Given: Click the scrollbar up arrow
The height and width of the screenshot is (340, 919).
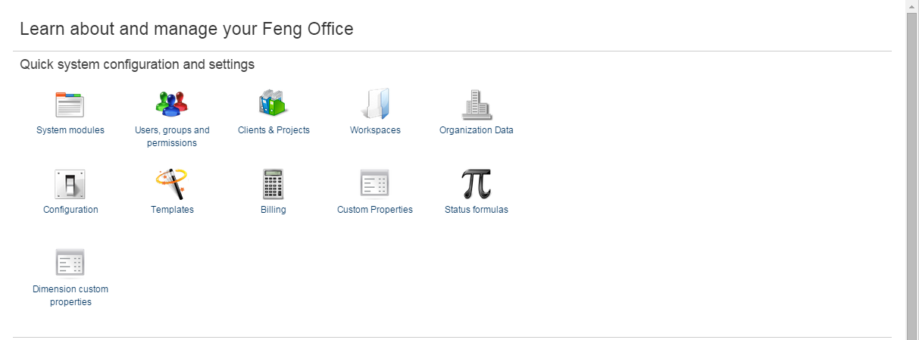Looking at the screenshot, I should pos(912,6).
